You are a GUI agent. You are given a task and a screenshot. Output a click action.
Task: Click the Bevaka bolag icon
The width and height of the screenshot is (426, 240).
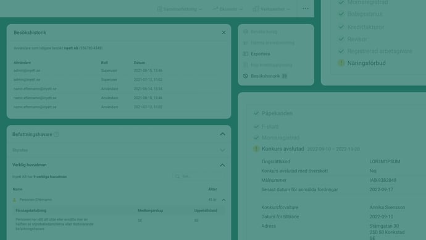[x=246, y=32]
